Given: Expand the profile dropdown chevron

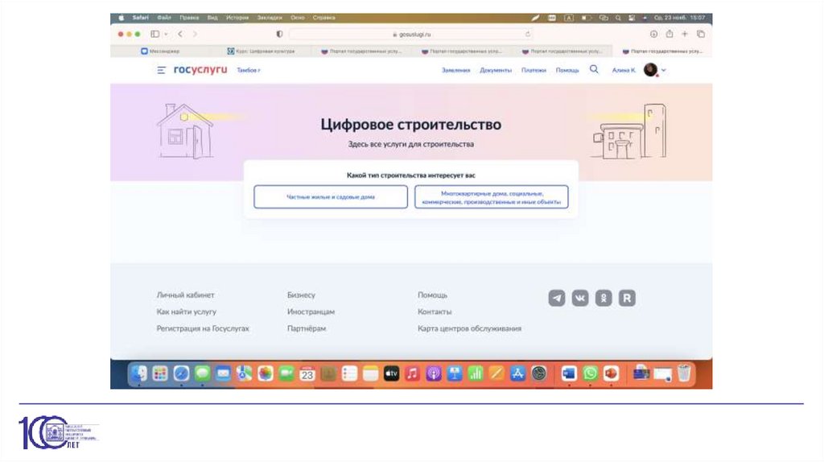Looking at the screenshot, I should [663, 70].
